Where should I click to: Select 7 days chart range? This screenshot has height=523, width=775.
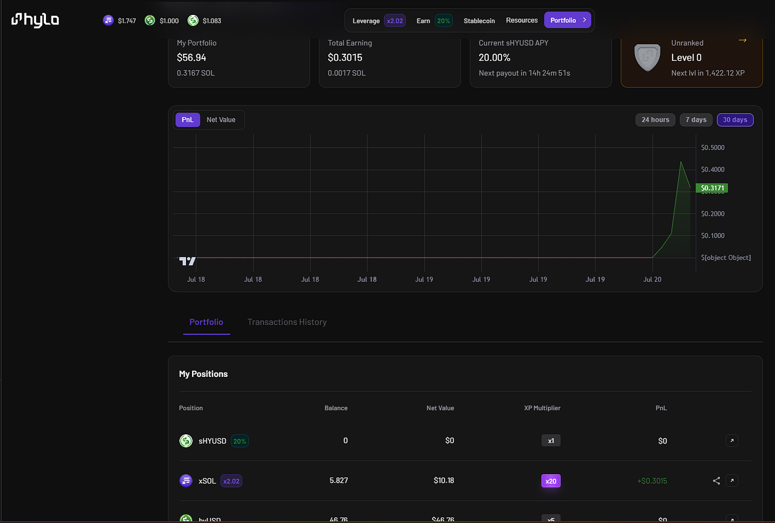coord(696,120)
